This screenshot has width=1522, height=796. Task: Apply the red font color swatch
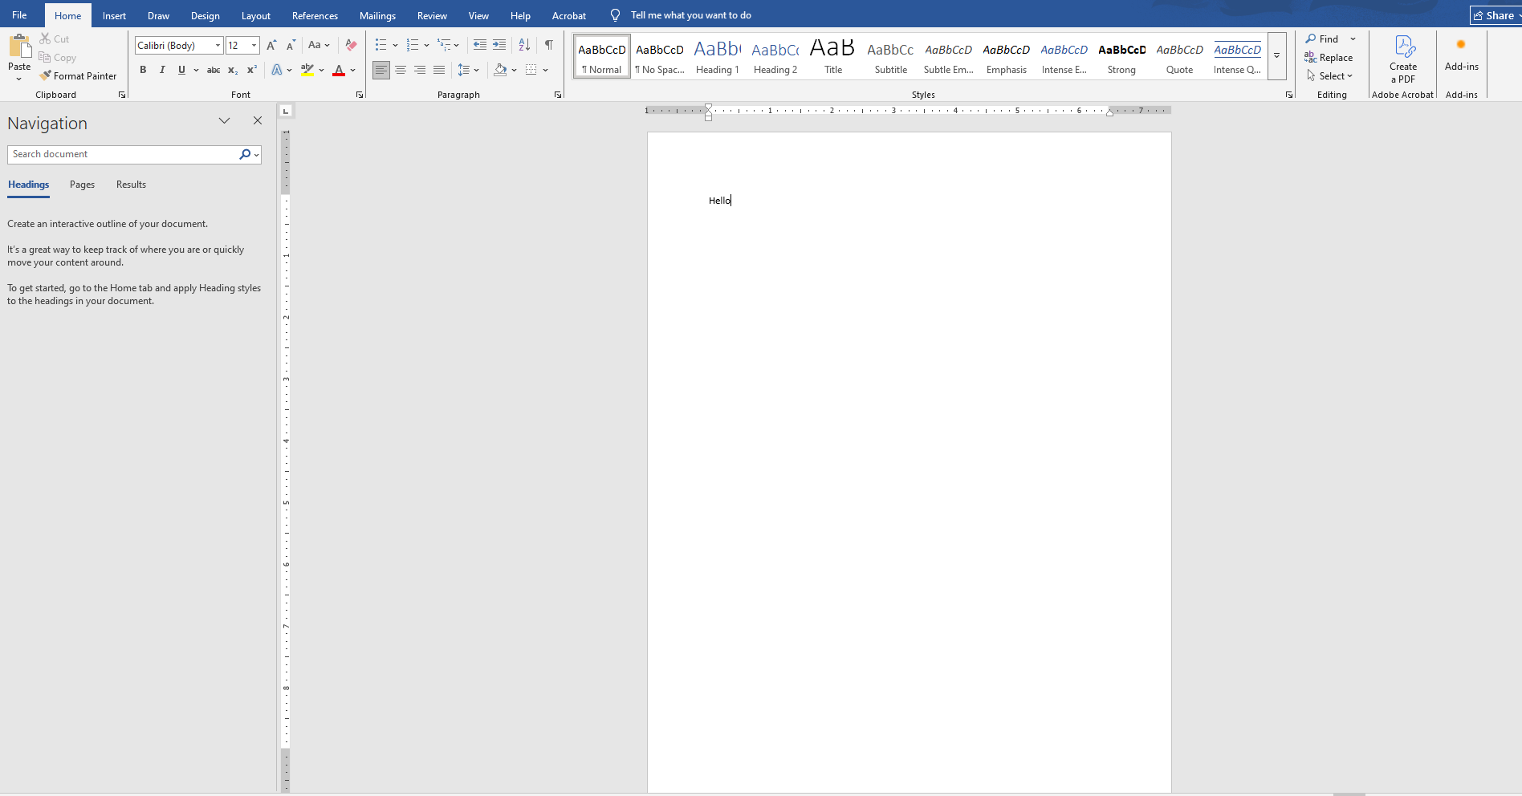tap(339, 70)
